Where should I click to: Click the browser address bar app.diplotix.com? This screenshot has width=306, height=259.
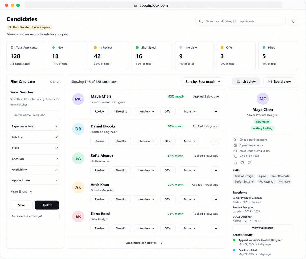(x=153, y=5)
